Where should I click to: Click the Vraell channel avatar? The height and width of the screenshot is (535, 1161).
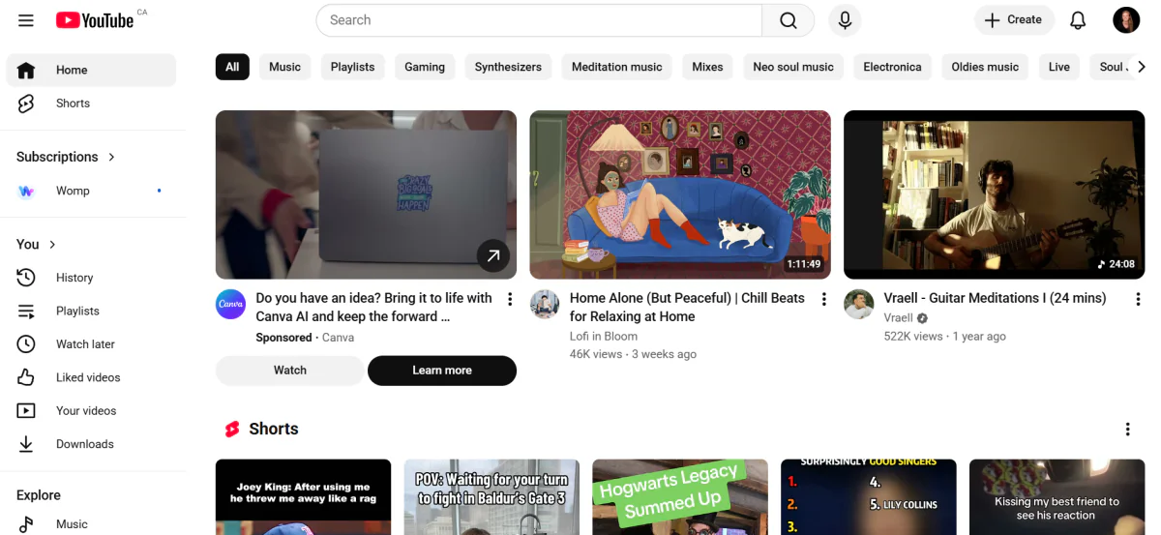pos(859,304)
